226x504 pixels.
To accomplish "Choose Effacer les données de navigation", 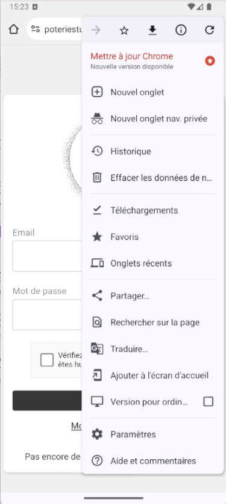I will (152, 178).
